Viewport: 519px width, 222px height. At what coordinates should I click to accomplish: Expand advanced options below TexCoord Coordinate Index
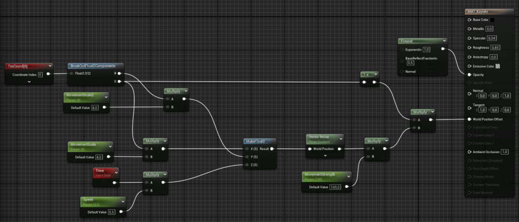coord(29,82)
